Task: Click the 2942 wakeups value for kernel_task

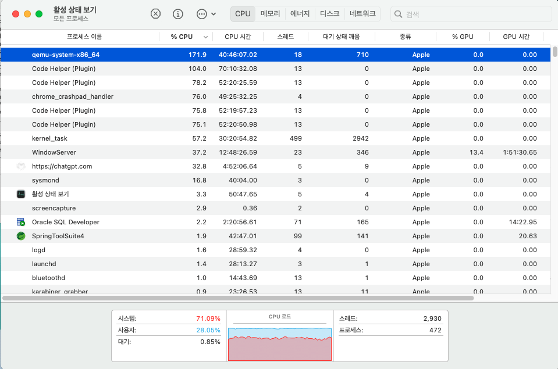Action: pos(361,138)
